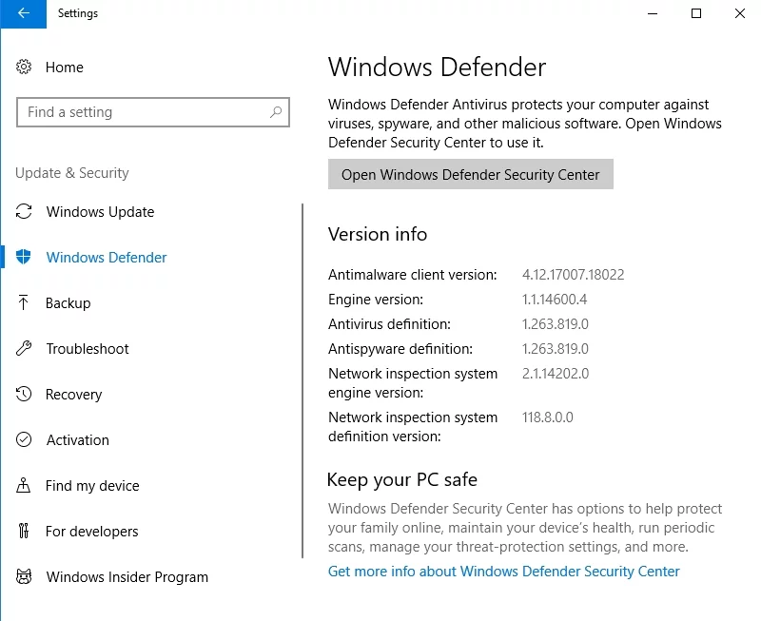The image size is (761, 621).
Task: Click the Antimalware client version number
Action: (573, 275)
